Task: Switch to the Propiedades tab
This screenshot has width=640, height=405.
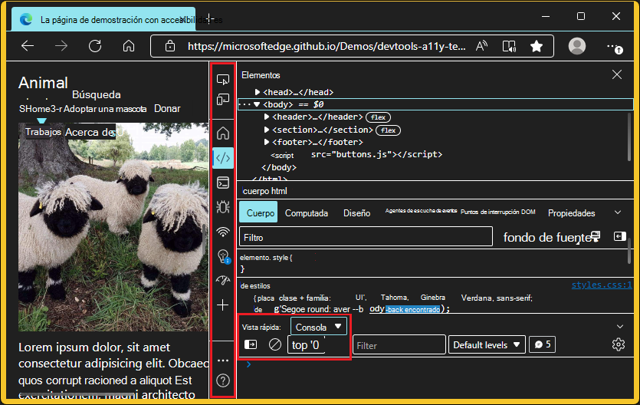Action: [571, 213]
